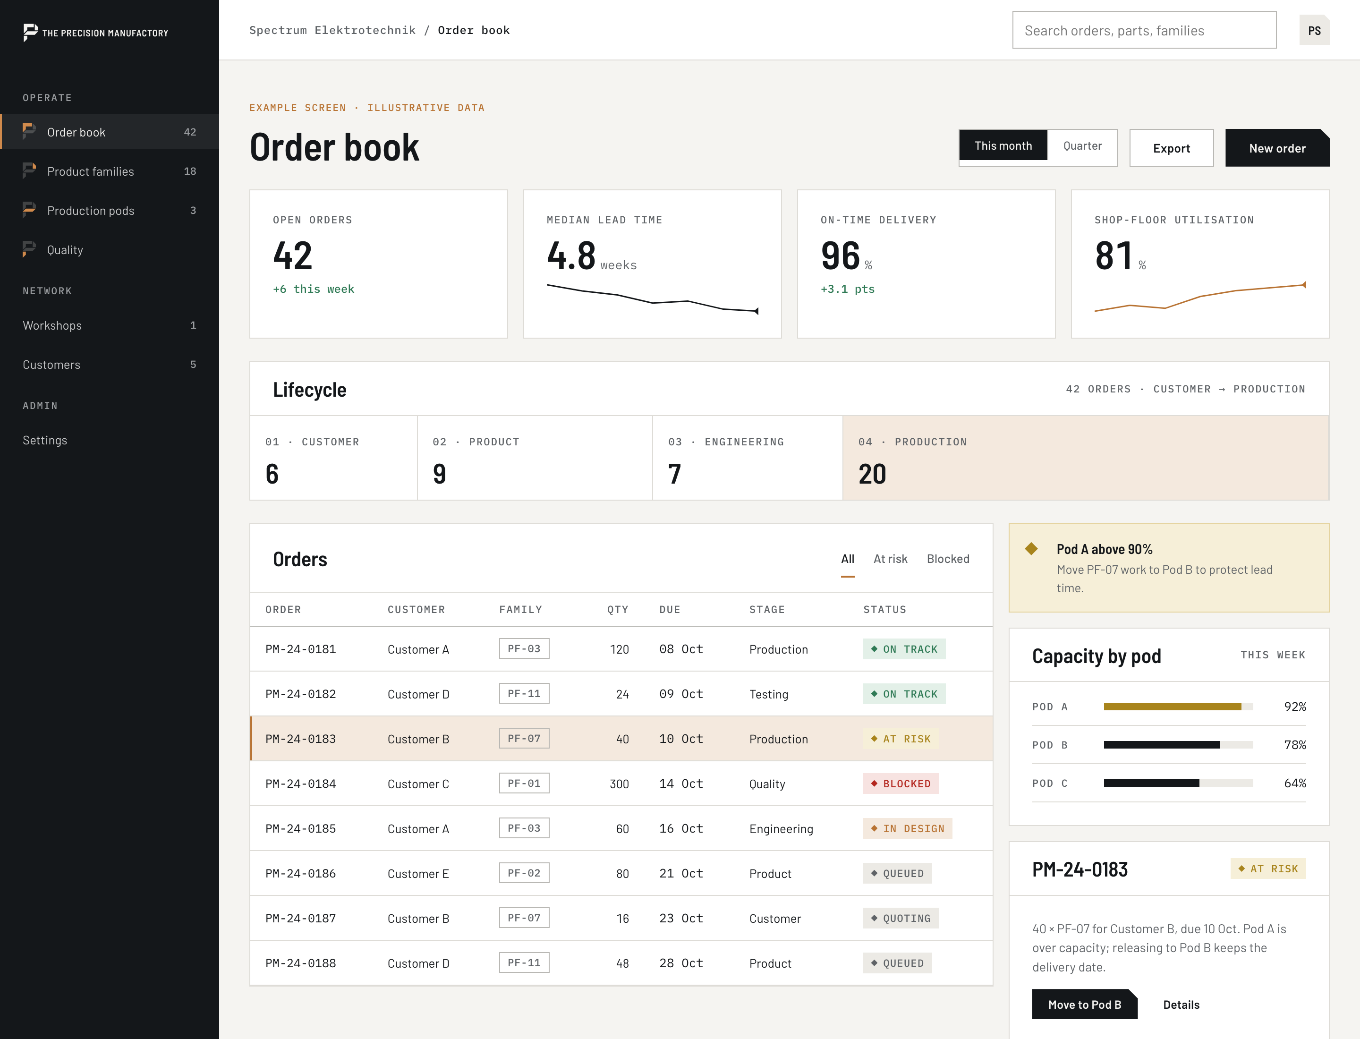The width and height of the screenshot is (1360, 1039).
Task: Select the 01 Customer lifecycle stage
Action: (x=333, y=458)
